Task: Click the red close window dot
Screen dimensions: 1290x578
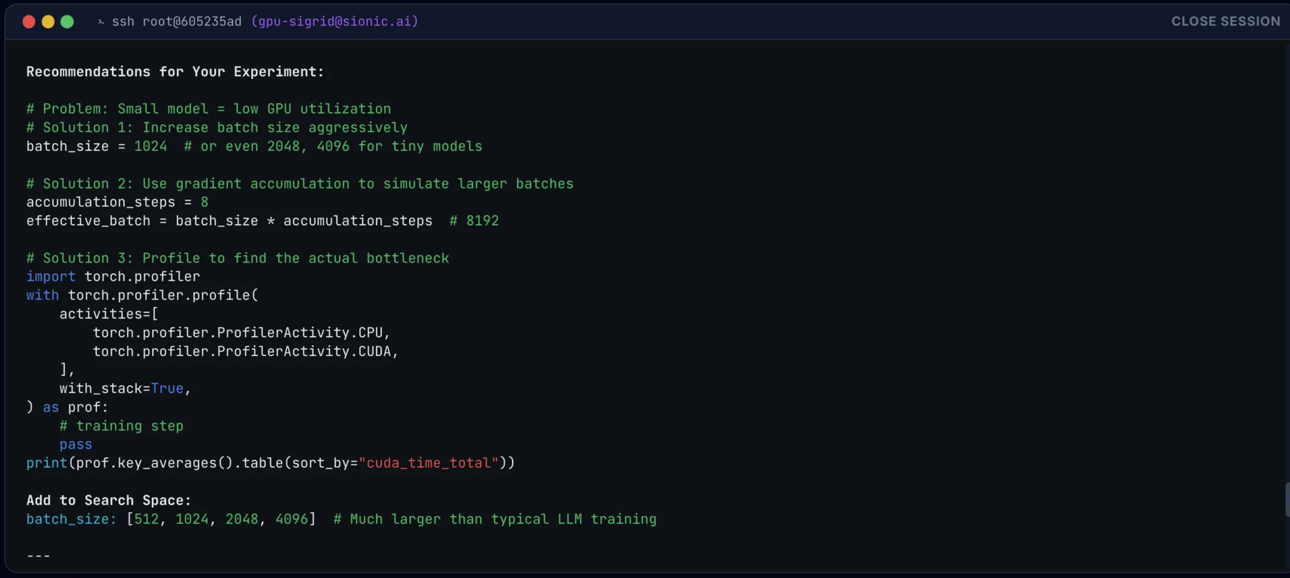Action: [29, 22]
